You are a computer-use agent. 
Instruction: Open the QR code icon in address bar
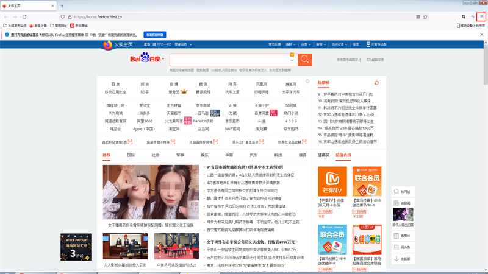point(418,17)
